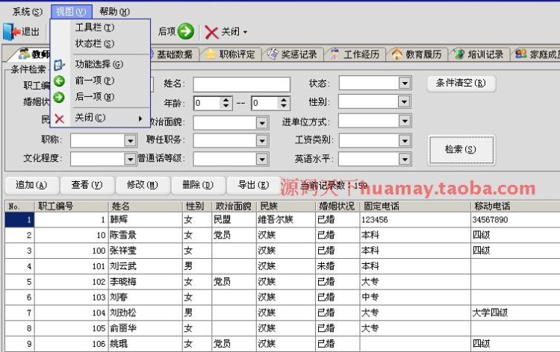Click the 检索(S) search button
Image resolution: width=560 pixels, height=352 pixels.
(x=461, y=149)
